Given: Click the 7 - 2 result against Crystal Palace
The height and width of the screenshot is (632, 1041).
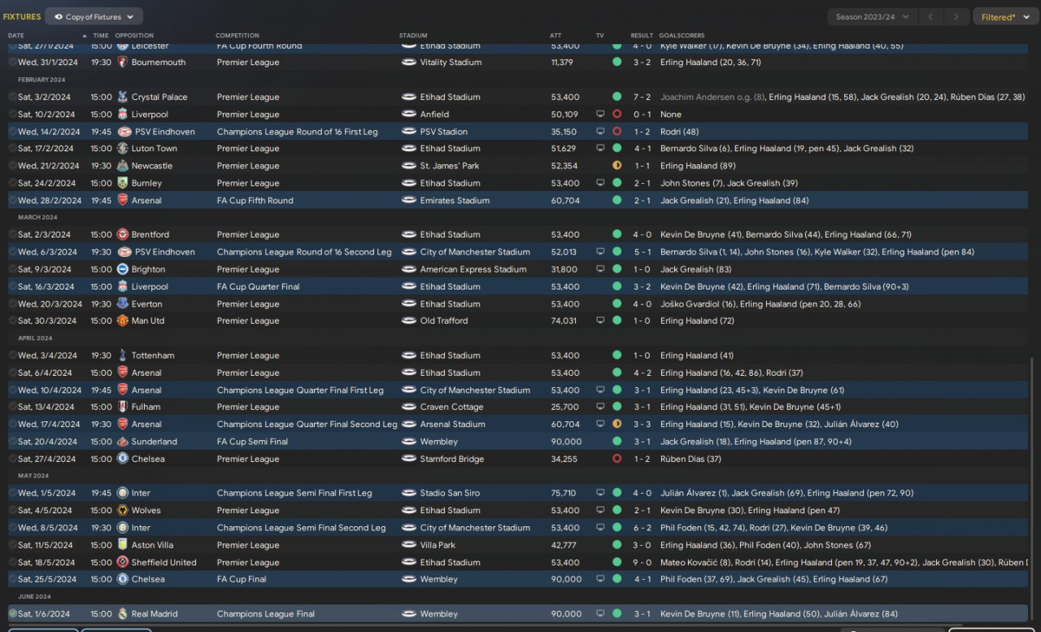Looking at the screenshot, I should [x=642, y=97].
